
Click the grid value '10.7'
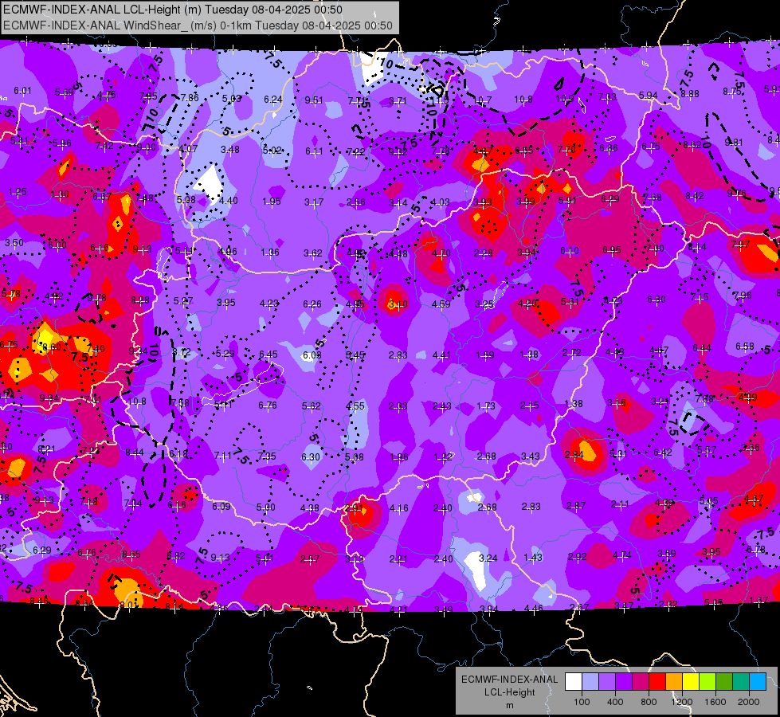click(483, 100)
